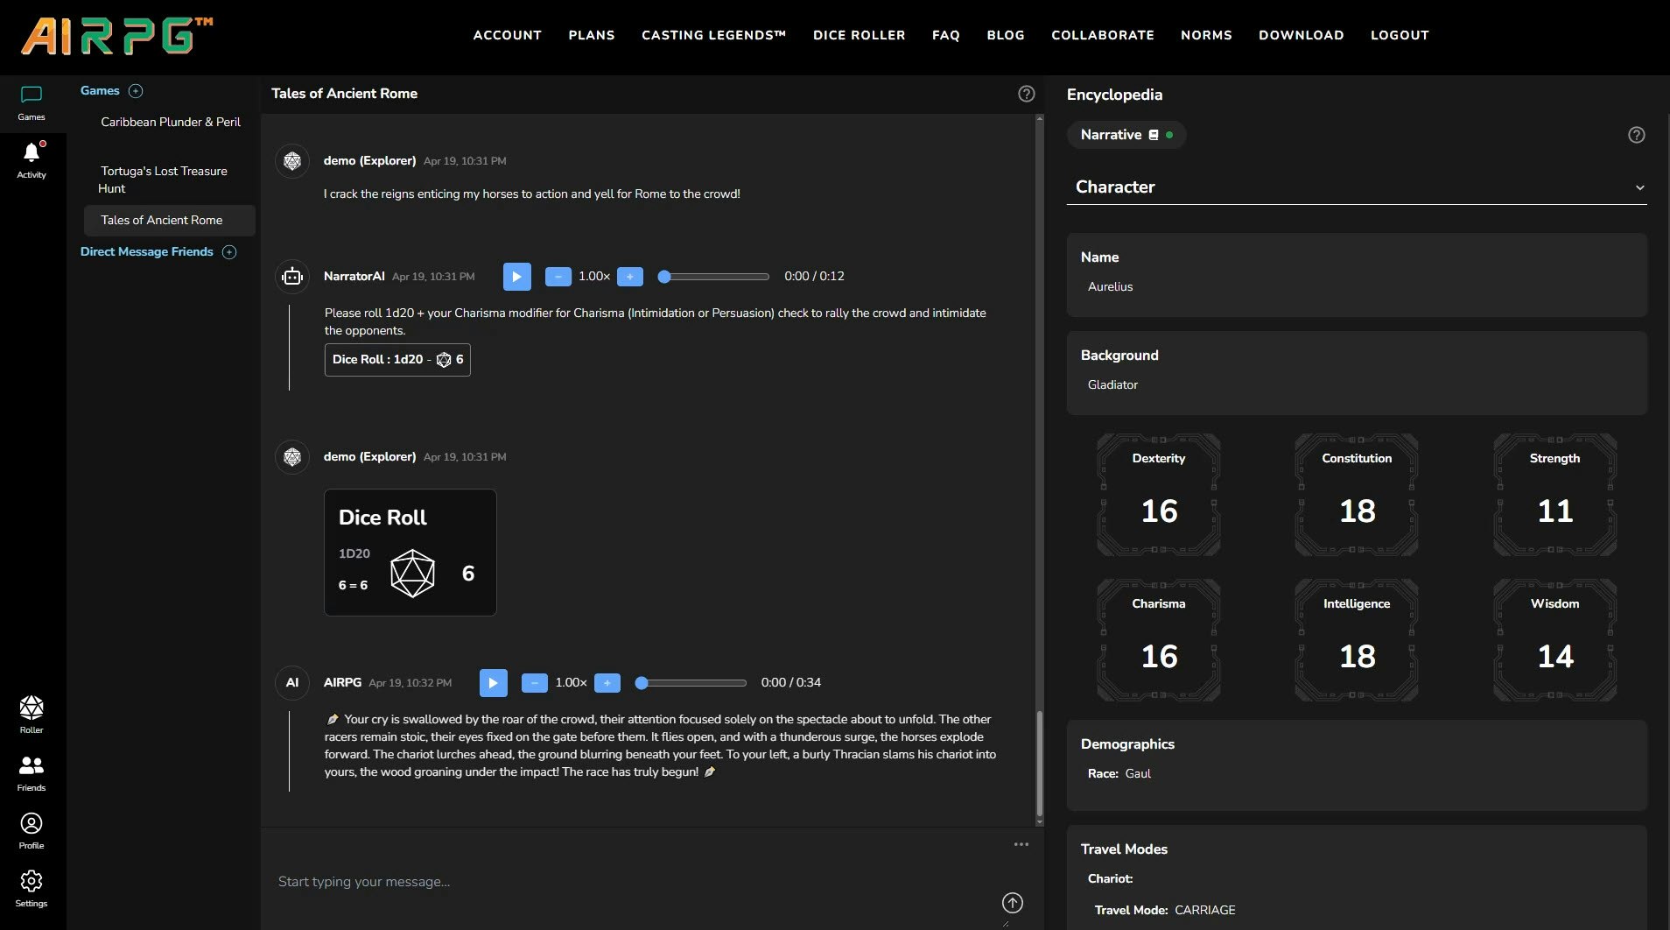This screenshot has width=1670, height=930.
Task: Open DICE ROLLER in the top navigation
Action: click(860, 35)
